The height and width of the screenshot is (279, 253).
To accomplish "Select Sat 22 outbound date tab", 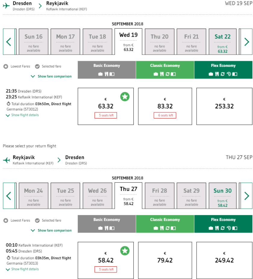I will pos(223,42).
